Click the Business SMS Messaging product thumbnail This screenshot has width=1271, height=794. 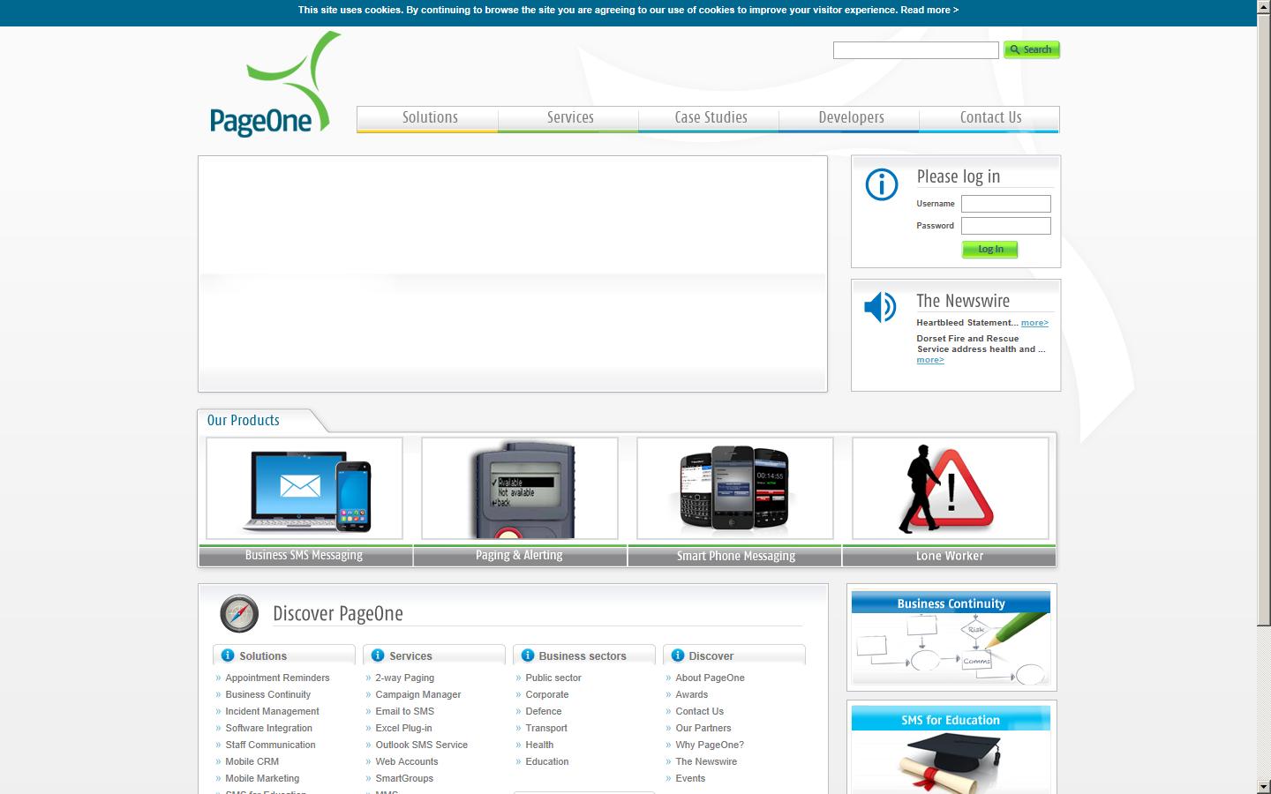coord(304,489)
